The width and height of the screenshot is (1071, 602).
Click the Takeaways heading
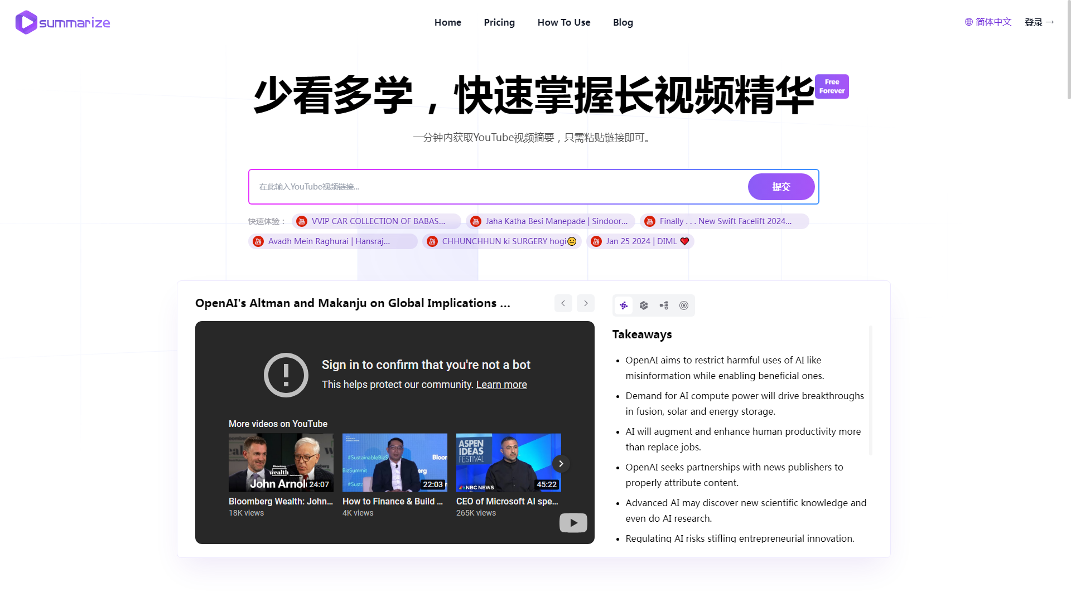642,334
